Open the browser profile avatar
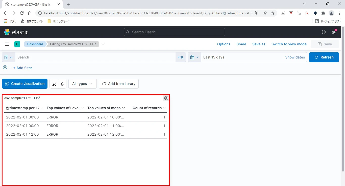The width and height of the screenshot is (345, 186). [x=331, y=13]
